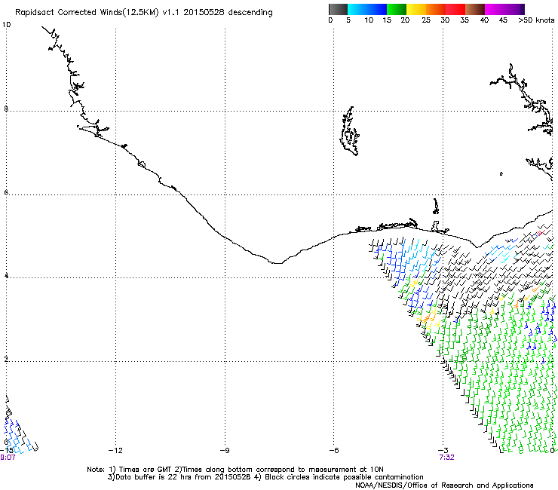This screenshot has width=558, height=490.
Task: Select the legend label '35'
Action: pos(464,20)
